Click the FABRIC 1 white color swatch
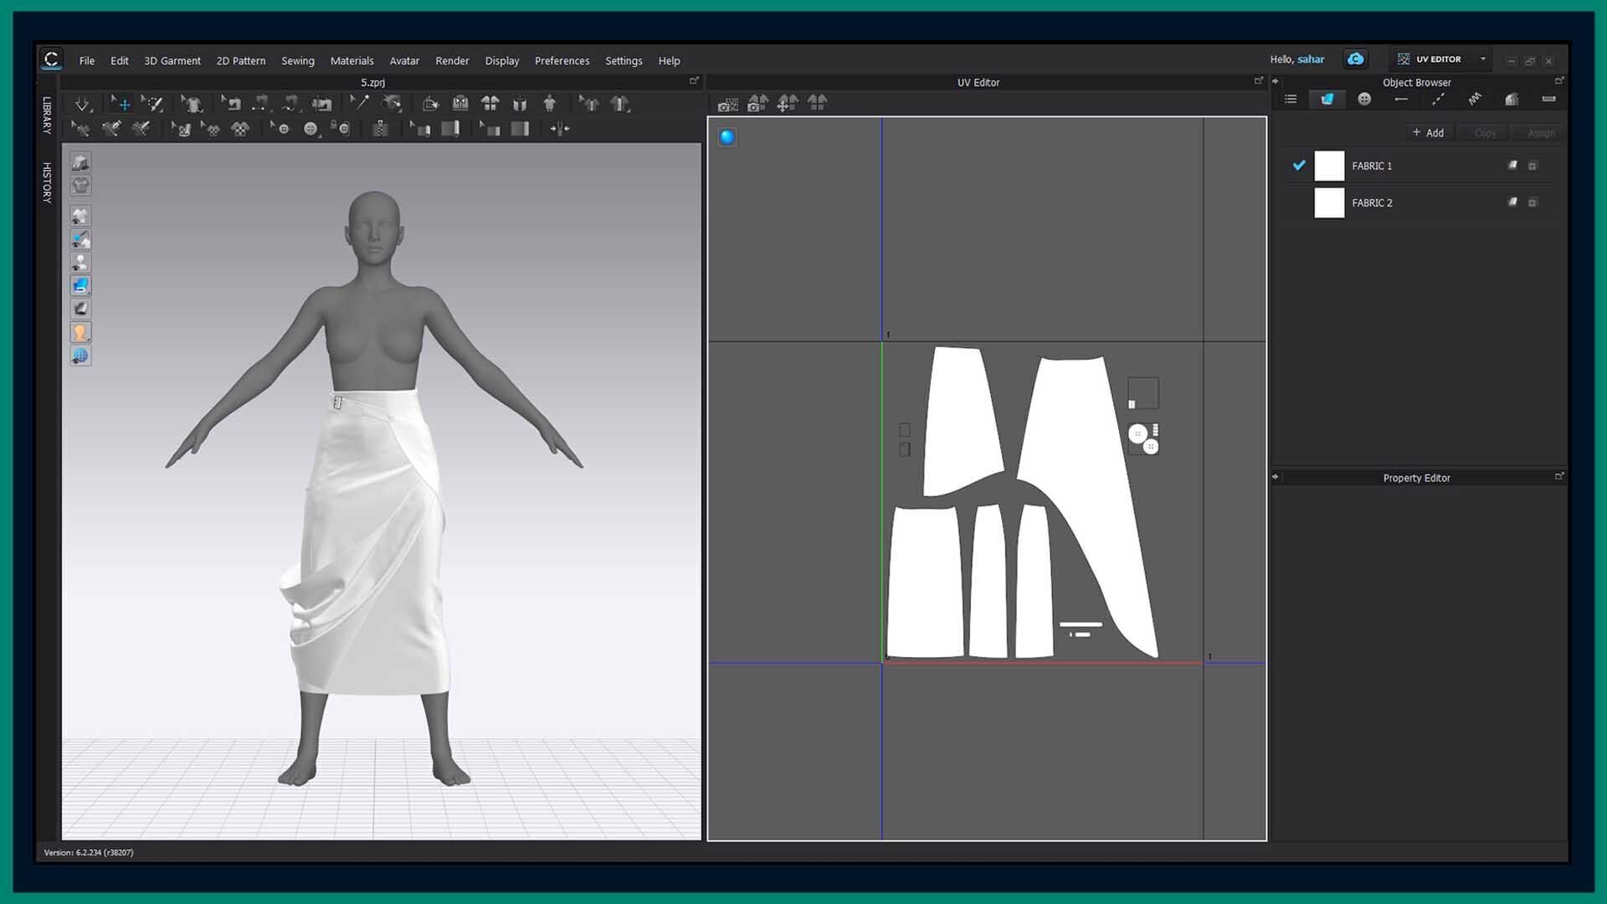1607x904 pixels. tap(1329, 166)
